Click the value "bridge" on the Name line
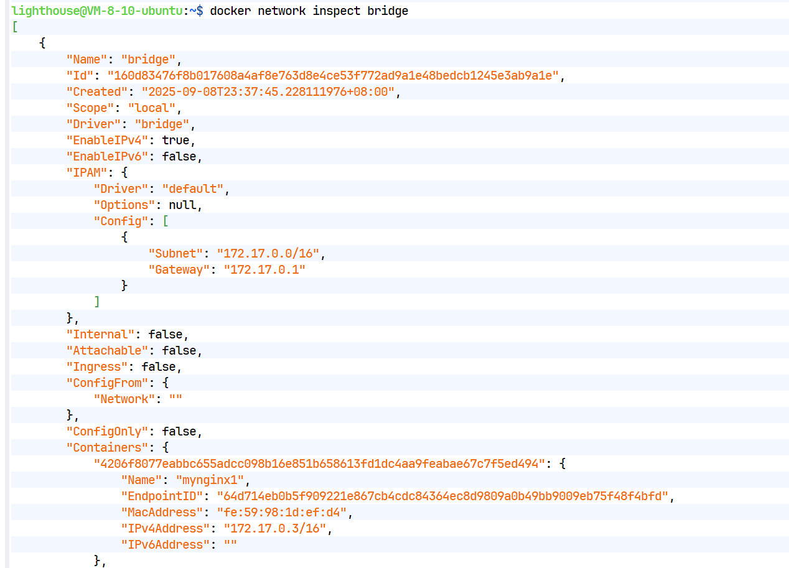 click(148, 59)
